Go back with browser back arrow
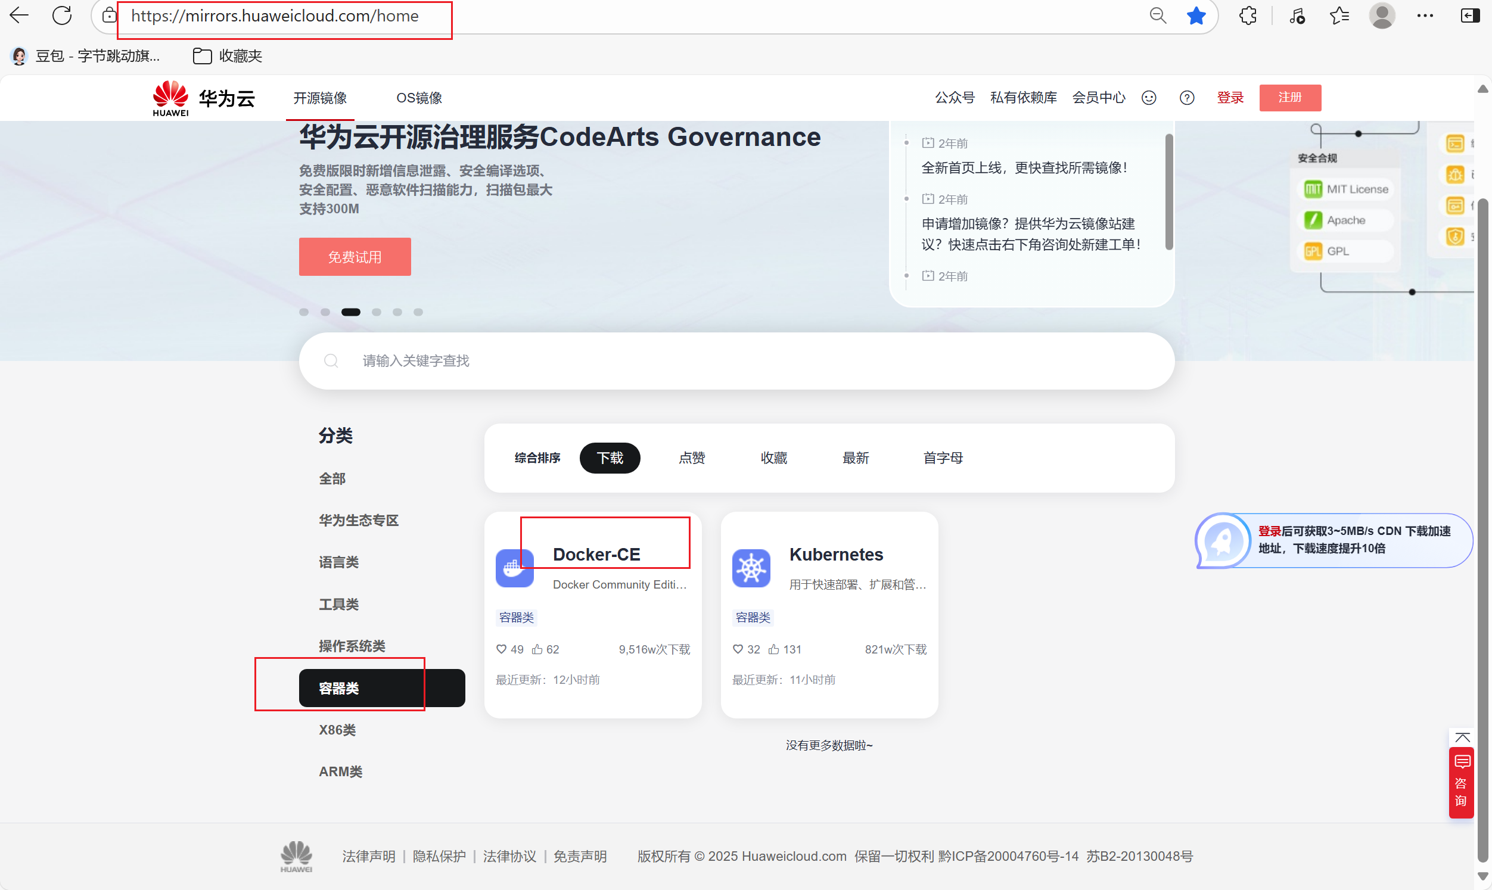 [x=19, y=15]
